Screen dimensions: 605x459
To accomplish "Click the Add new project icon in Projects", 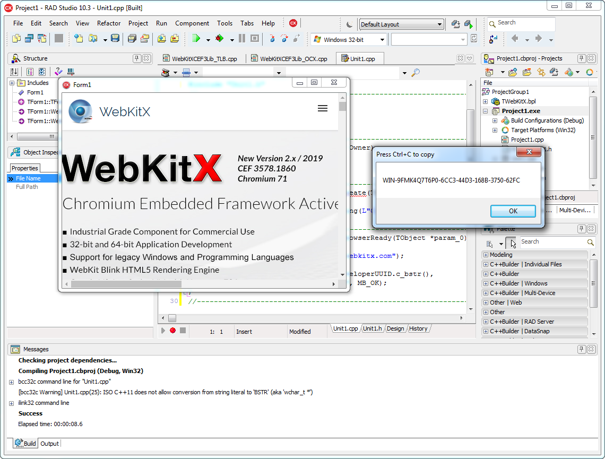I will click(x=489, y=72).
